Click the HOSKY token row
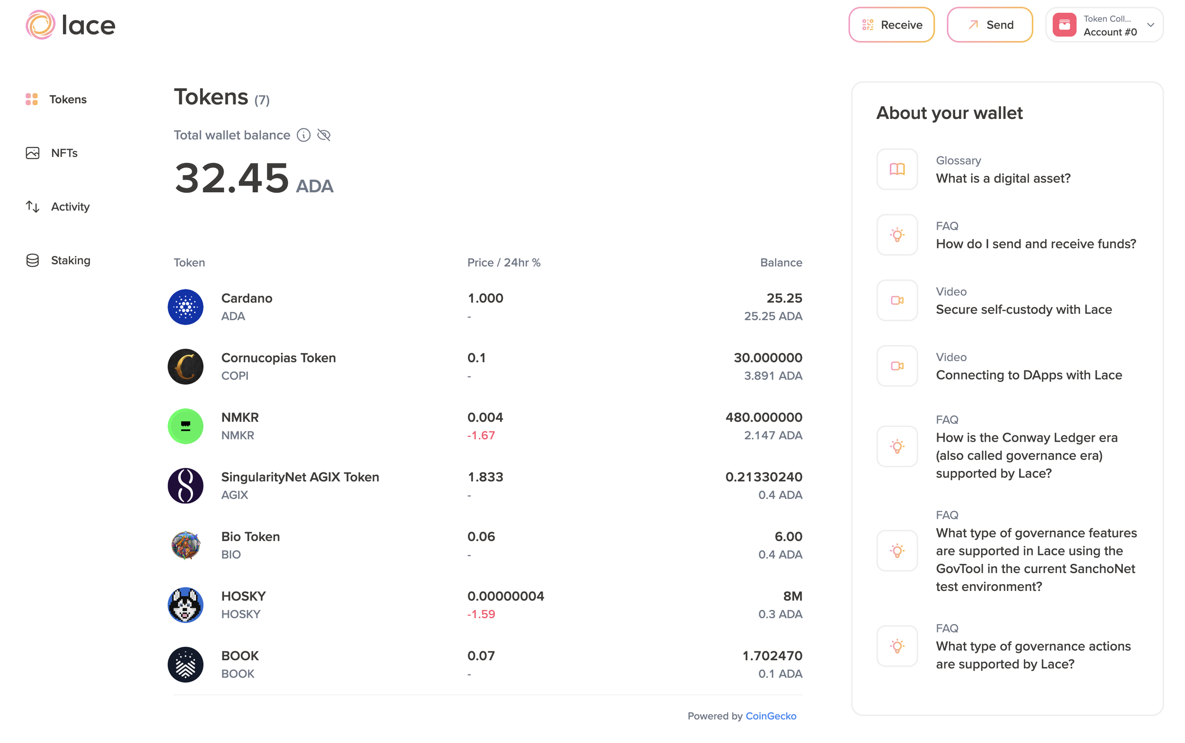 click(484, 605)
